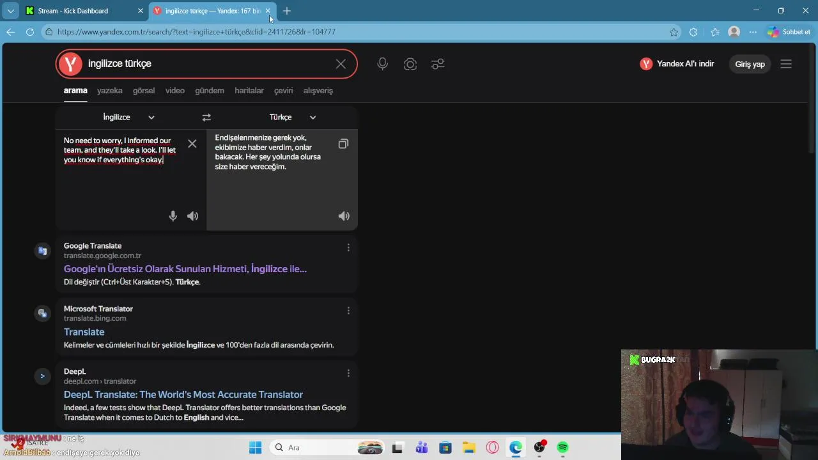
Task: Reload the current page
Action: (30, 32)
